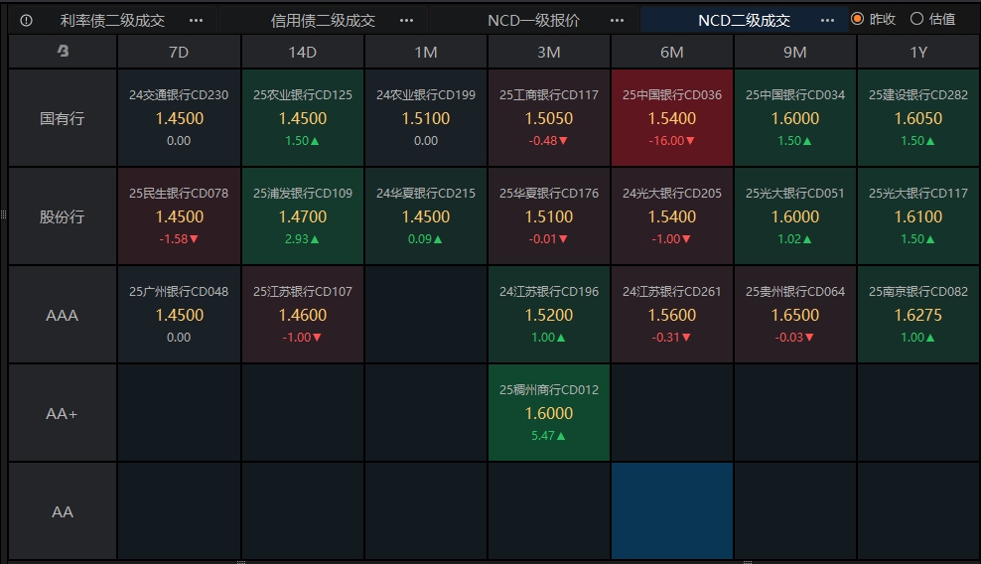Select the AAA row header
This screenshot has height=564, width=981.
pos(63,315)
